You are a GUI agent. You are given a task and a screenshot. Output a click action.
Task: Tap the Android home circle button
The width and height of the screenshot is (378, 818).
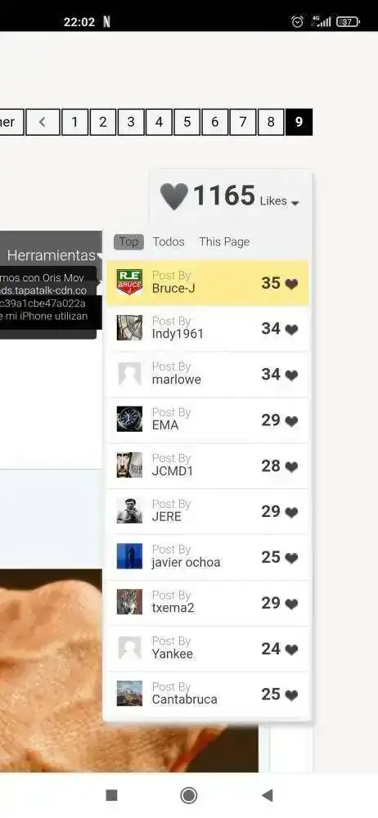[188, 795]
